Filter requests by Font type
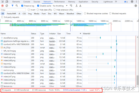The width and height of the screenshot is (139, 93). (x=44, y=13)
